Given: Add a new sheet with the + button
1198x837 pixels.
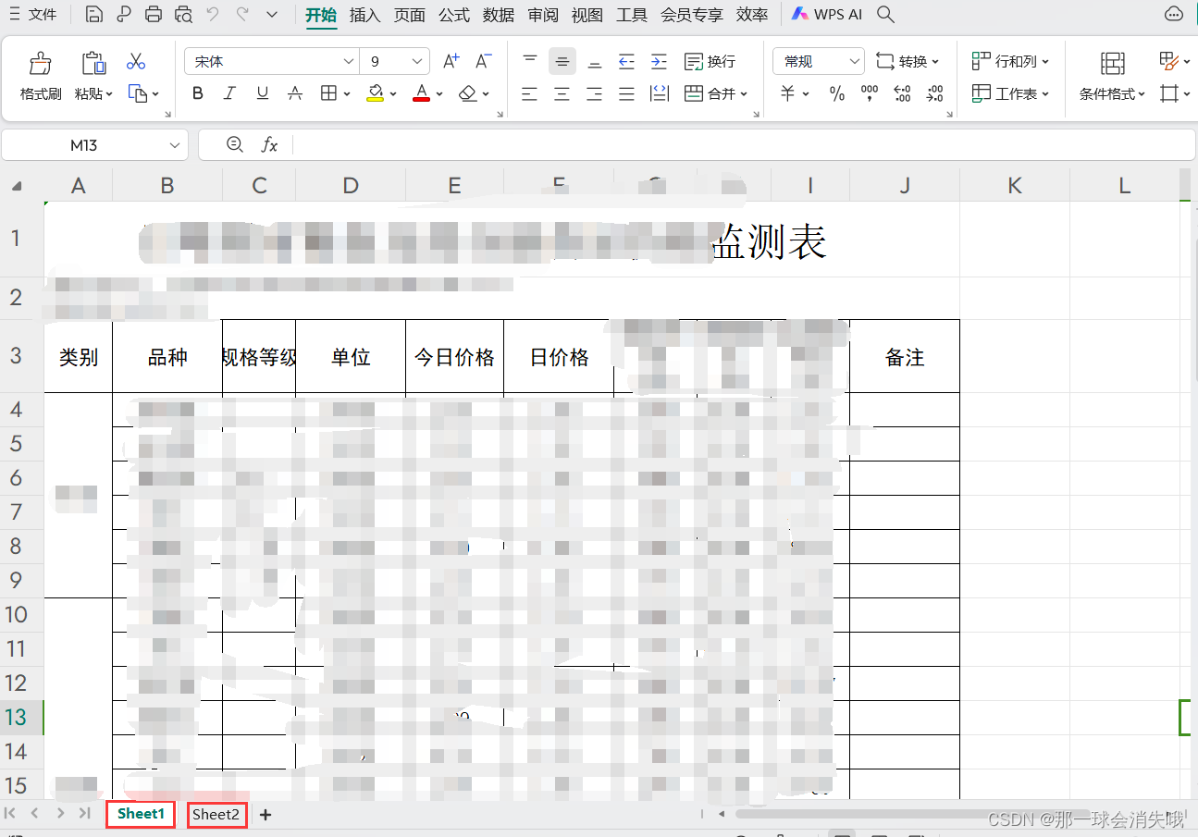Looking at the screenshot, I should point(266,815).
